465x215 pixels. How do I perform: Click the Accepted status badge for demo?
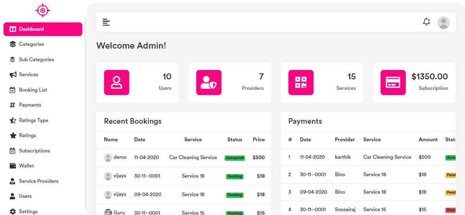click(x=235, y=158)
